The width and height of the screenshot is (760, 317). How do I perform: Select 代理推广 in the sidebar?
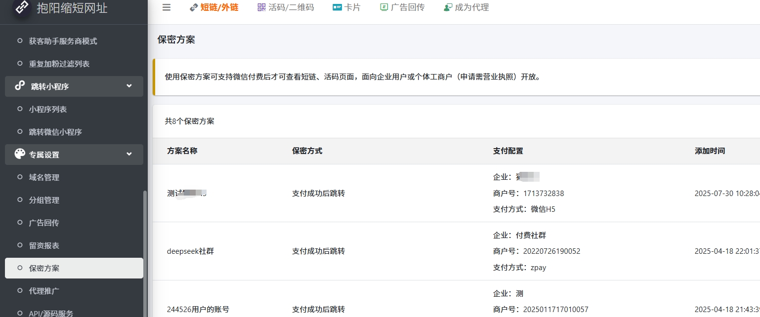click(44, 291)
